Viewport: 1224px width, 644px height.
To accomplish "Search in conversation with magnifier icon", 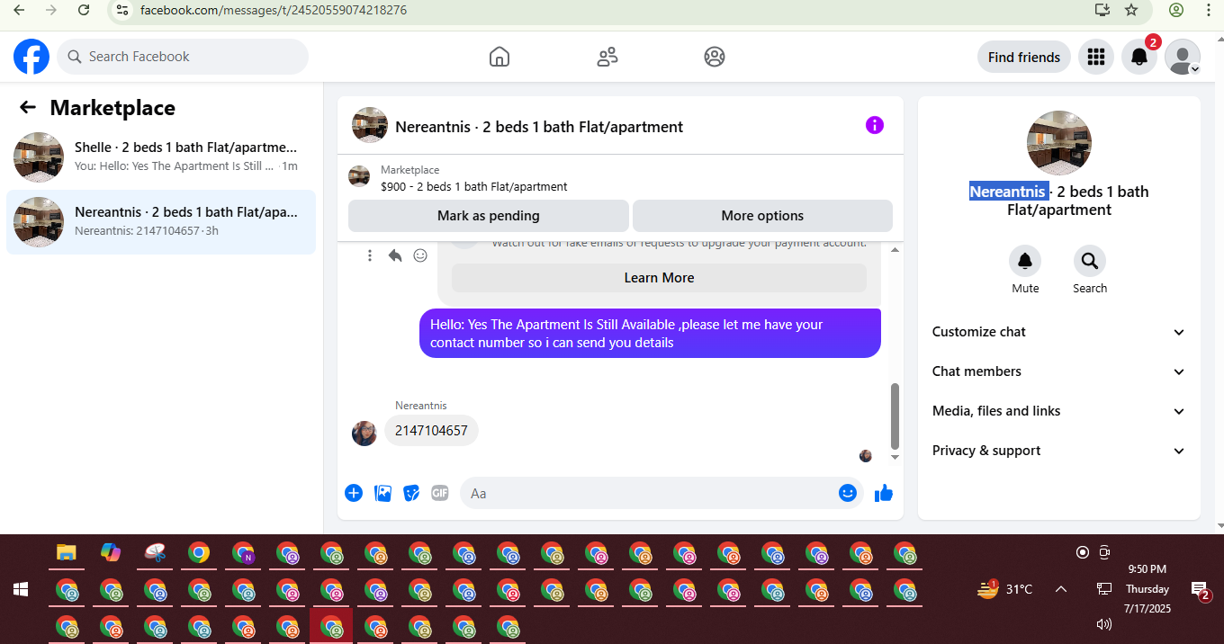I will click(1090, 261).
